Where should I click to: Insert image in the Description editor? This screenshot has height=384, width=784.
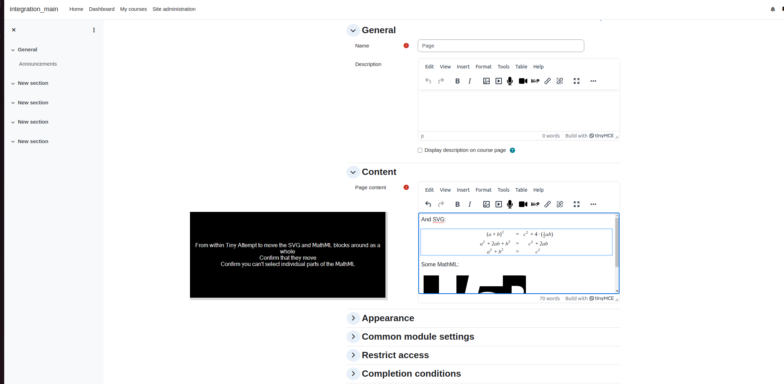tap(486, 81)
